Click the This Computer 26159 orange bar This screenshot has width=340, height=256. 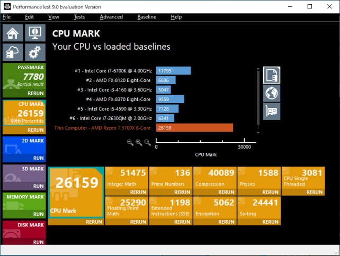(x=194, y=128)
